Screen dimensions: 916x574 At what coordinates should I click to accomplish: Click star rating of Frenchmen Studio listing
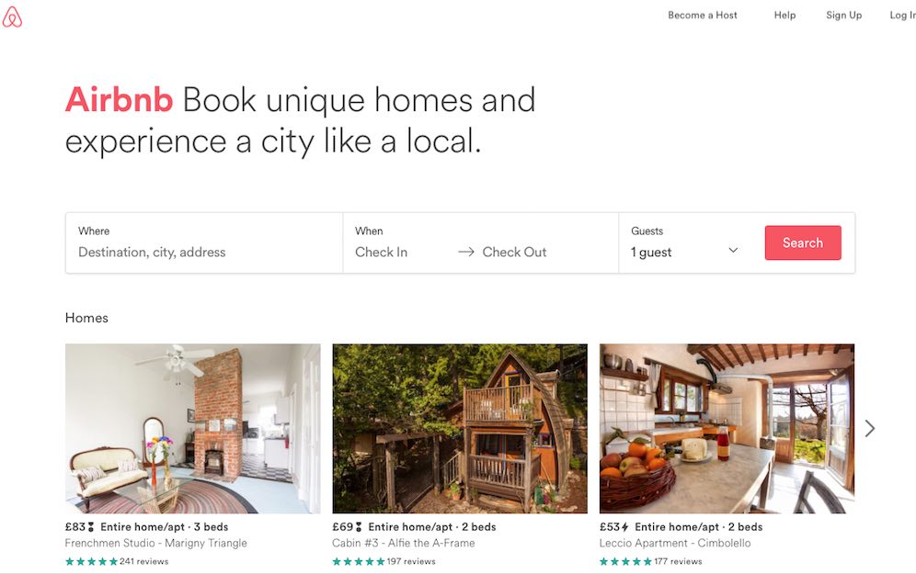(91, 562)
